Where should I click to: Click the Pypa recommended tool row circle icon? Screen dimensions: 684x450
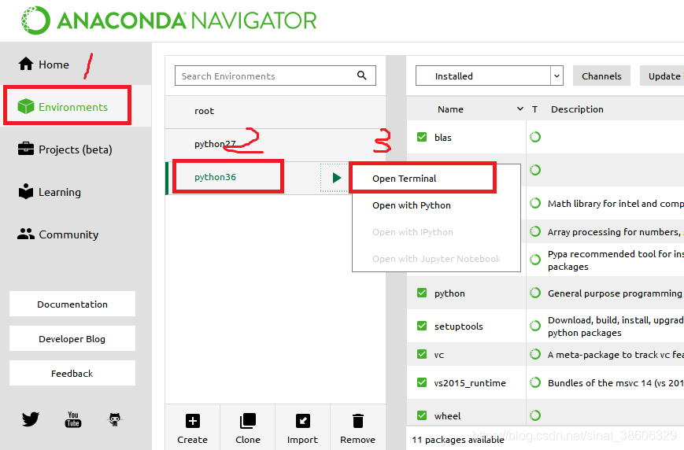pos(535,260)
